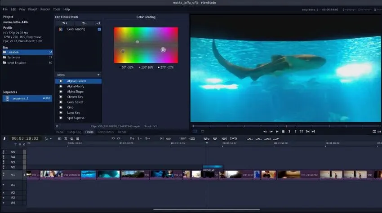This screenshot has width=382, height=213.
Task: Click the Zoom to Fit magnifier icon
Action: click(148, 138)
